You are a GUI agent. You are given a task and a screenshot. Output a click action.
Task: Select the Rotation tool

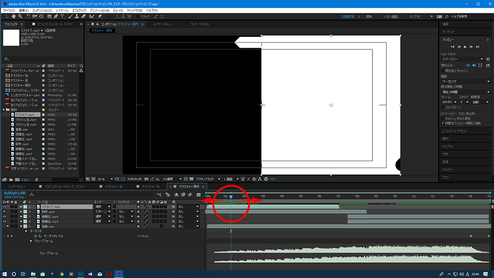[28, 16]
